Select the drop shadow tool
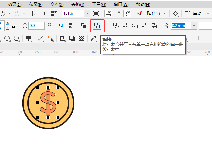 coord(72,38)
